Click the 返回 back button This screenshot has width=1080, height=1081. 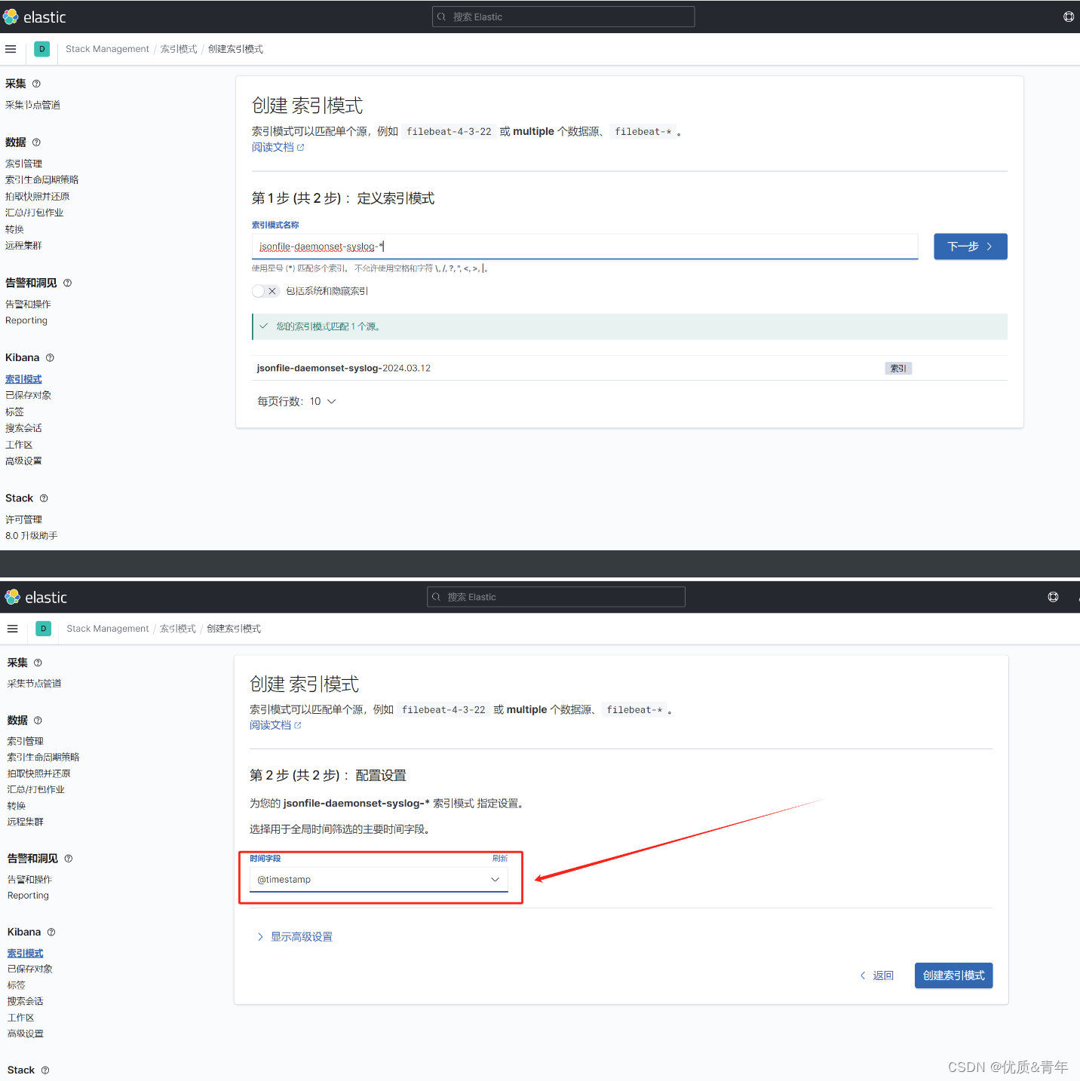point(877,975)
